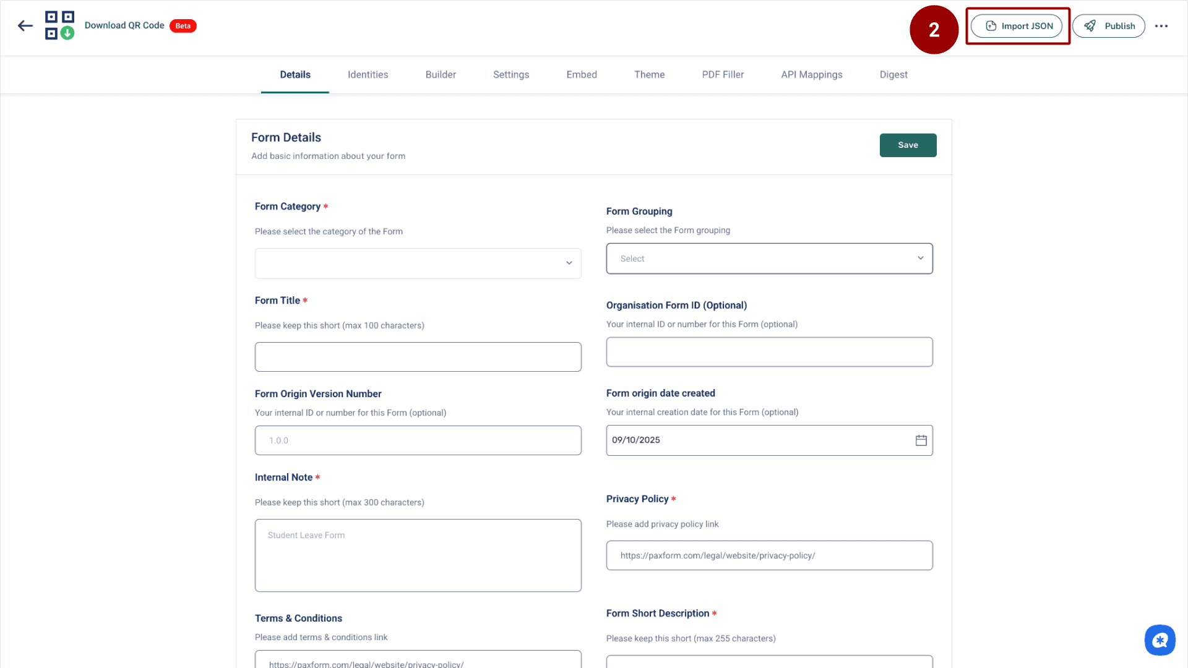Open the Form Category chevron arrow
This screenshot has height=668, width=1188.
[x=568, y=263]
